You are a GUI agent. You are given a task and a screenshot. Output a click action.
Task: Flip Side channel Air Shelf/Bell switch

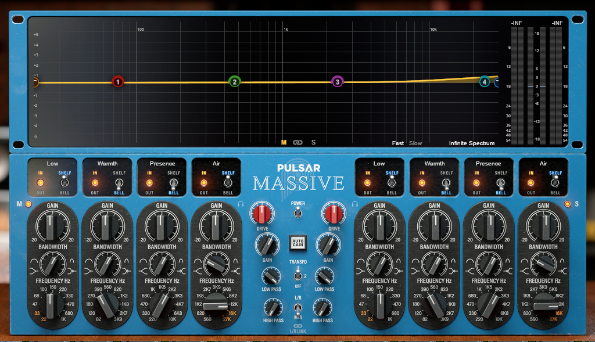[555, 182]
